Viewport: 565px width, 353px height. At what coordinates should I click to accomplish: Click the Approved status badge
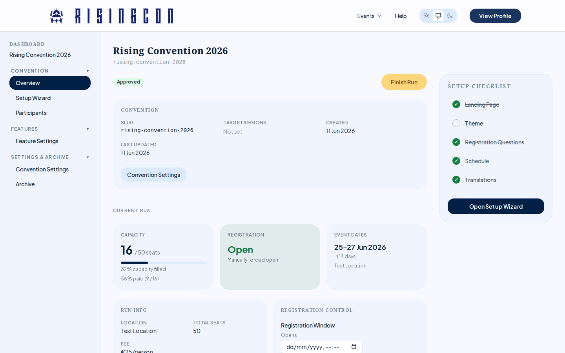click(128, 82)
